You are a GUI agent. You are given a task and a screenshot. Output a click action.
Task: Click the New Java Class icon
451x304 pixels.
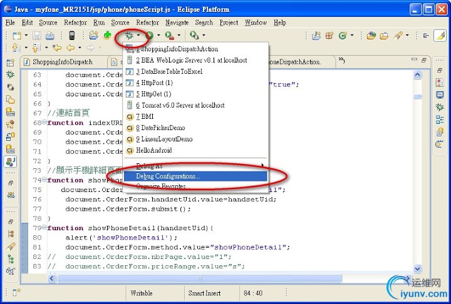point(343,36)
